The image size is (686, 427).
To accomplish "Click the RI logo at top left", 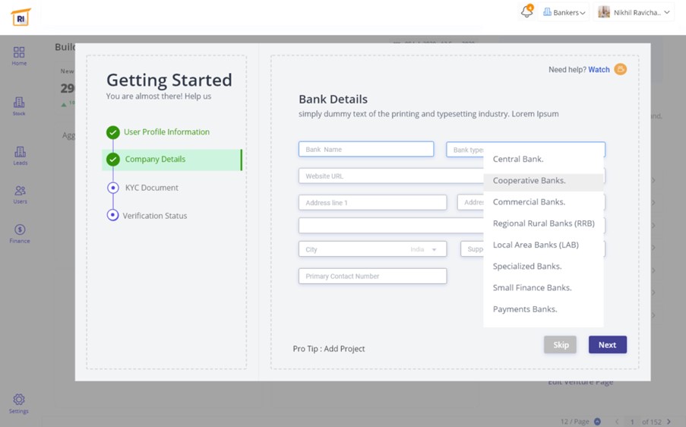I will tap(21, 17).
